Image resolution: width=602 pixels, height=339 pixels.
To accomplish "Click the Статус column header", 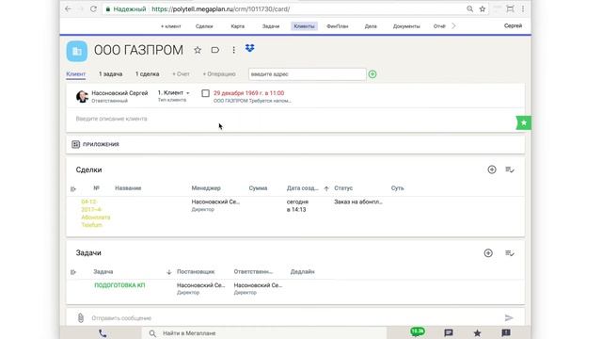I will pyautogui.click(x=343, y=188).
